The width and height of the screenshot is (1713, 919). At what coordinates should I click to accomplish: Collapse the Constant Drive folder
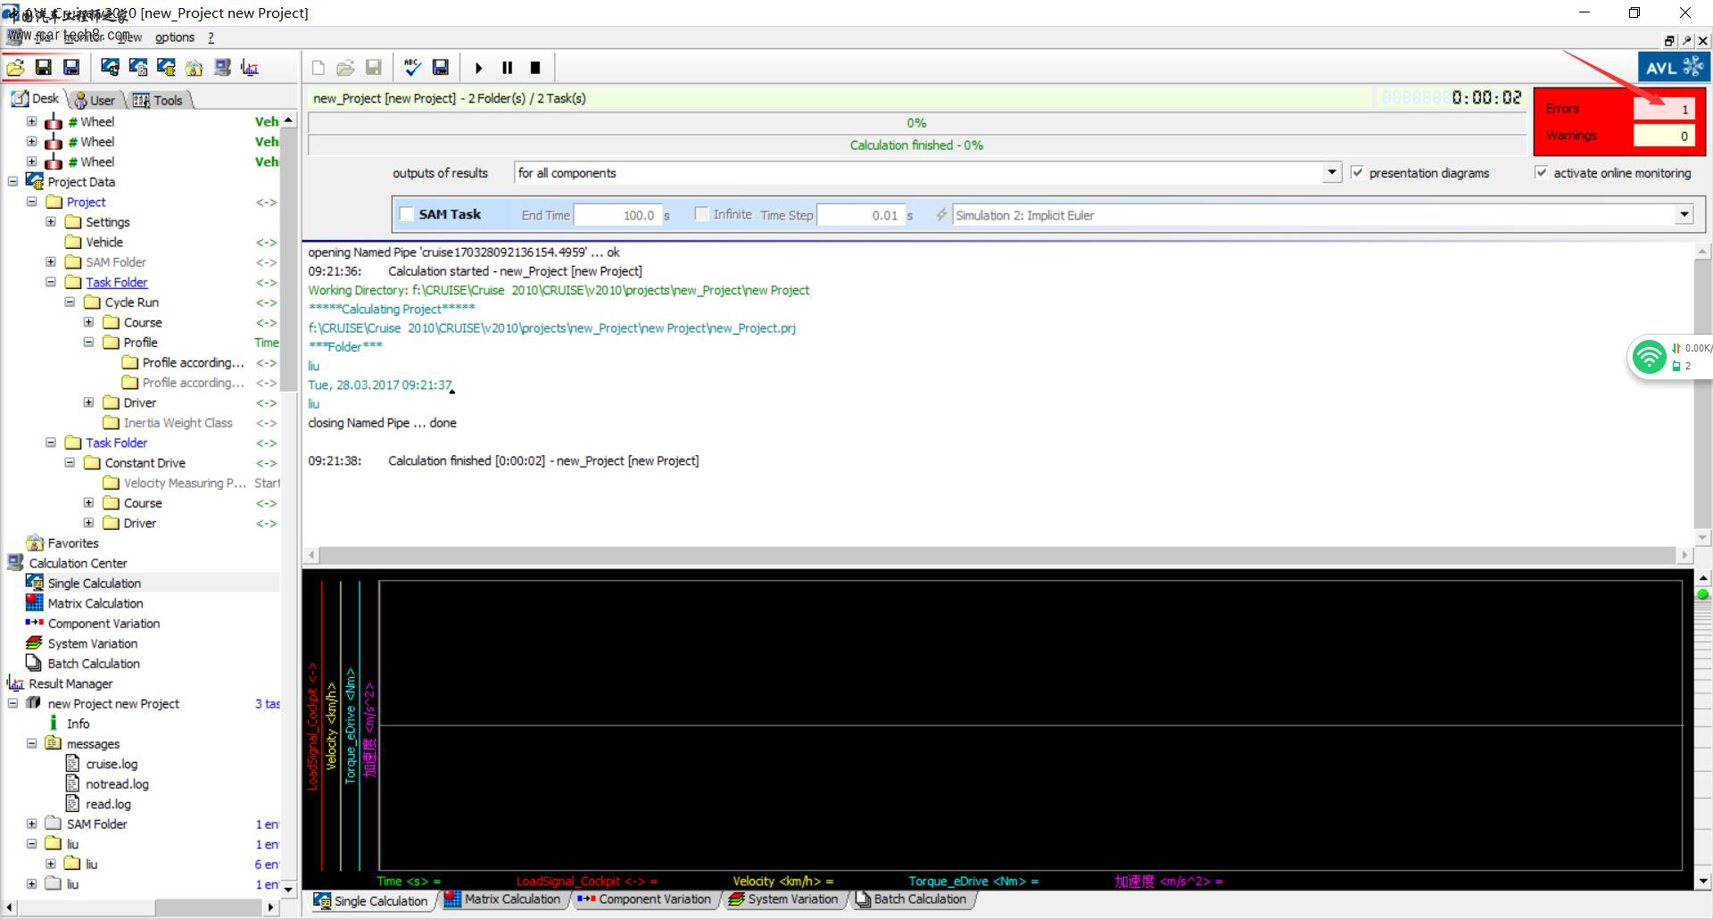tap(70, 462)
